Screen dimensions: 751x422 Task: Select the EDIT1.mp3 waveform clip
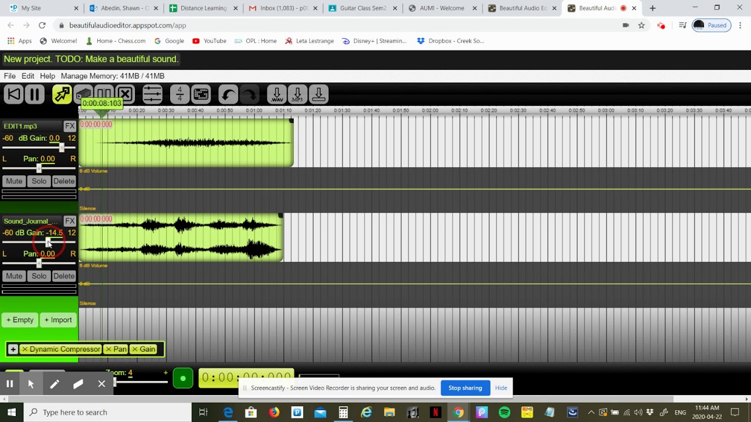[186, 143]
